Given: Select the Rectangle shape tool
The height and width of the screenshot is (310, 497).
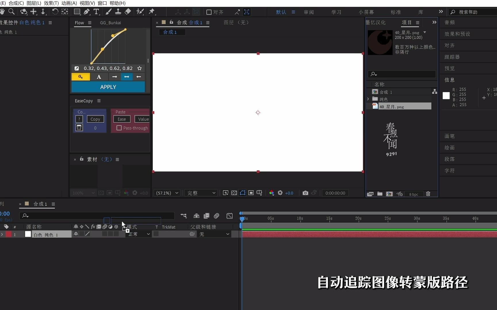Looking at the screenshot, I should (x=77, y=12).
